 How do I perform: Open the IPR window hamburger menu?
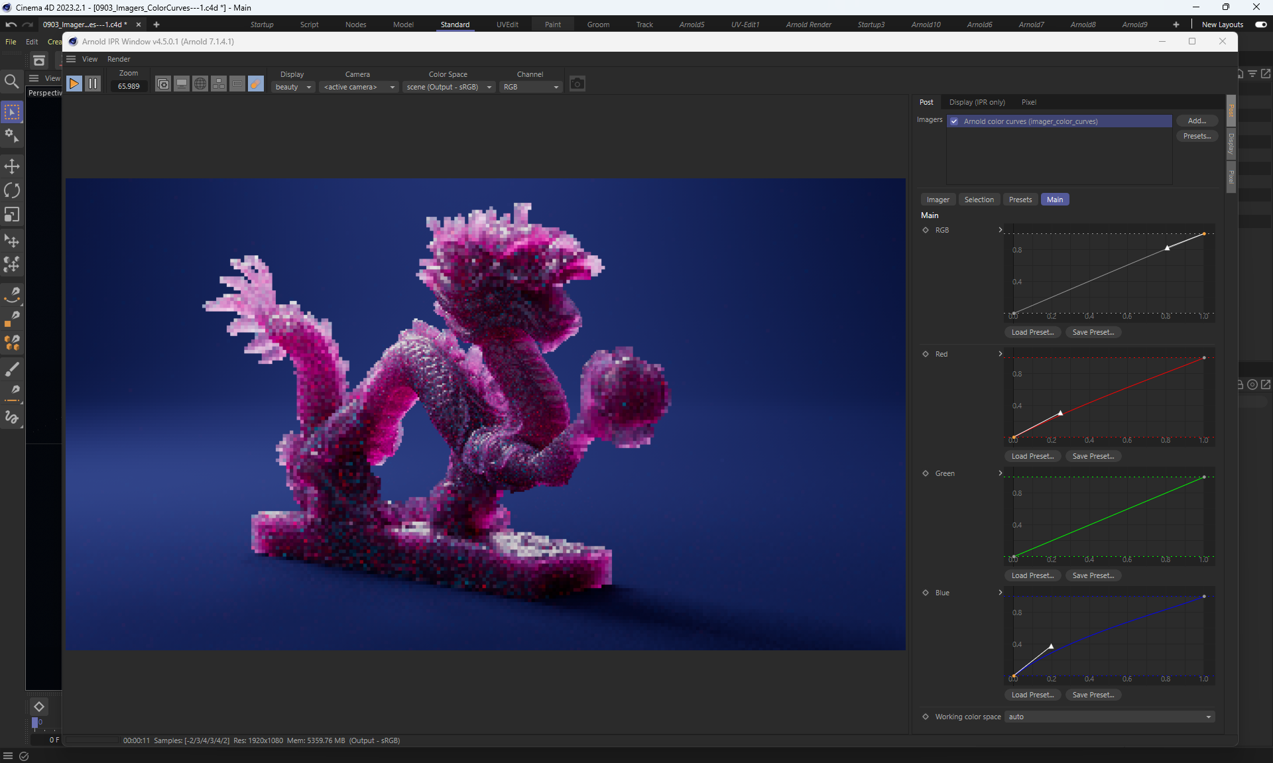[71, 59]
